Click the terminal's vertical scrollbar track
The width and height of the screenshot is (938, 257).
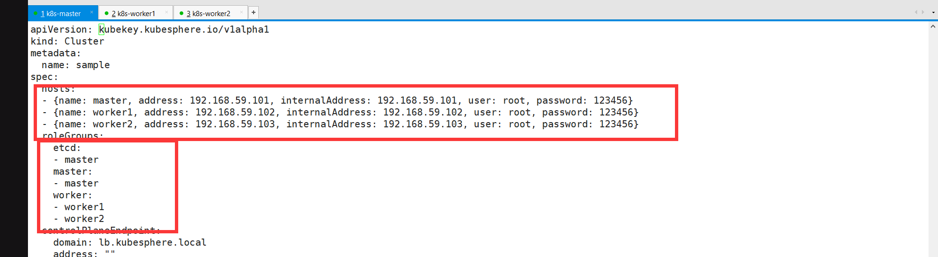(x=933, y=142)
